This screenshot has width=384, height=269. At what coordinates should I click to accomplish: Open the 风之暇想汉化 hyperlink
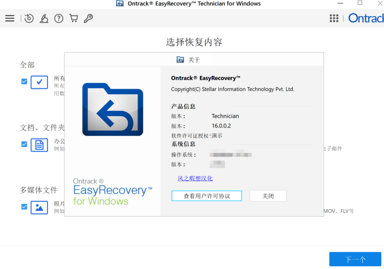(x=195, y=178)
